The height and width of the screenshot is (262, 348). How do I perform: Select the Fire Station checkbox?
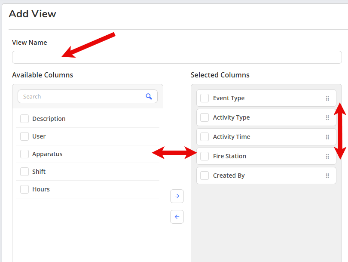pos(205,156)
